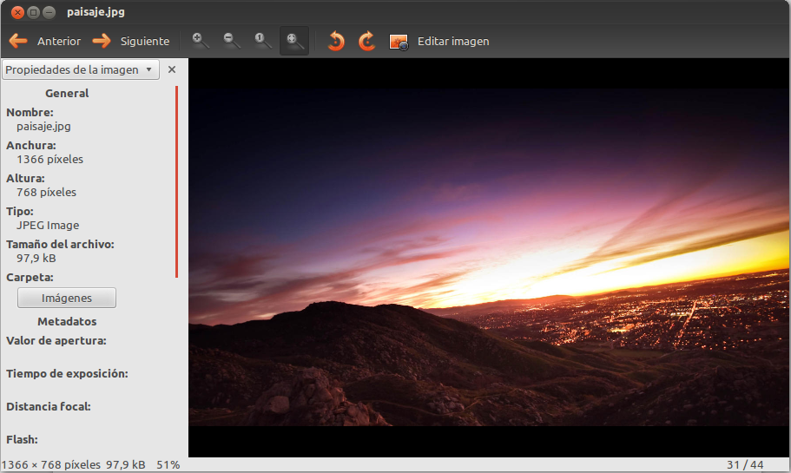Zoom out with the minus magnifier
The height and width of the screenshot is (473, 791).
coord(232,41)
